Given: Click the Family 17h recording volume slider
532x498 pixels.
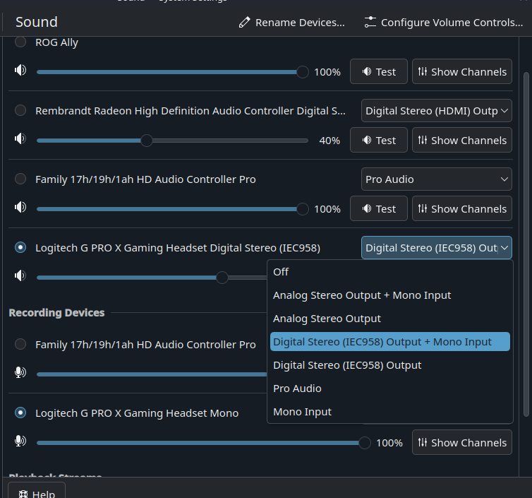Looking at the screenshot, I should [x=152, y=374].
